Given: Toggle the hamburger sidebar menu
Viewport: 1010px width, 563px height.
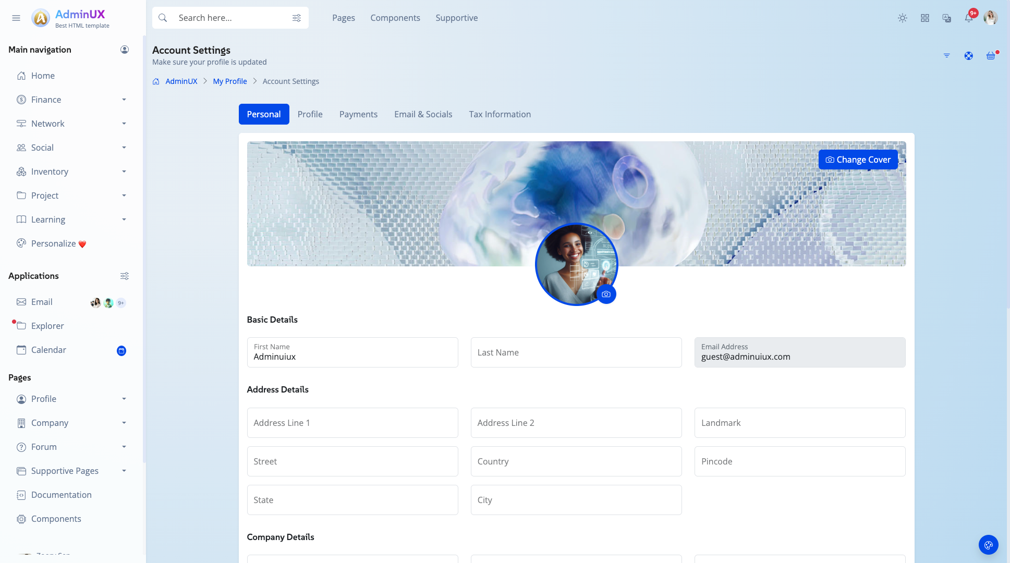Looking at the screenshot, I should pyautogui.click(x=16, y=18).
